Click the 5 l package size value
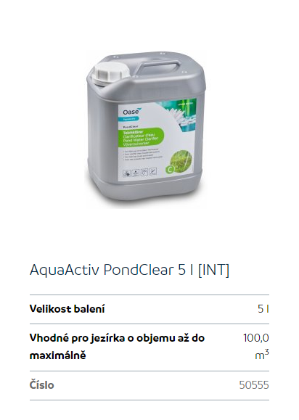 [263, 309]
